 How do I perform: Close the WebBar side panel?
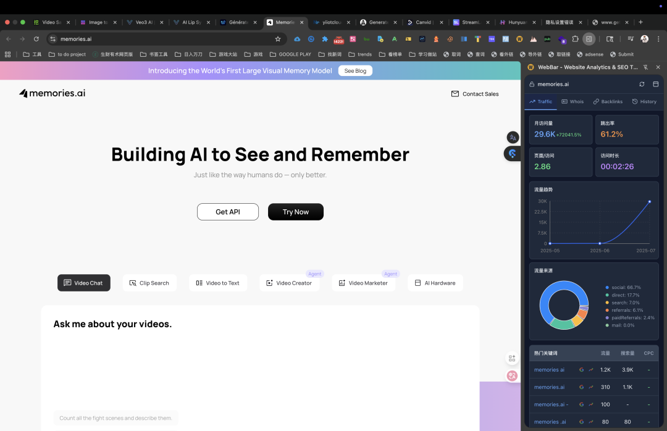tap(658, 67)
